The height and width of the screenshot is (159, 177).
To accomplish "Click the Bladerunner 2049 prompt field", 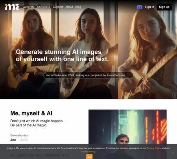I will coord(88,75).
